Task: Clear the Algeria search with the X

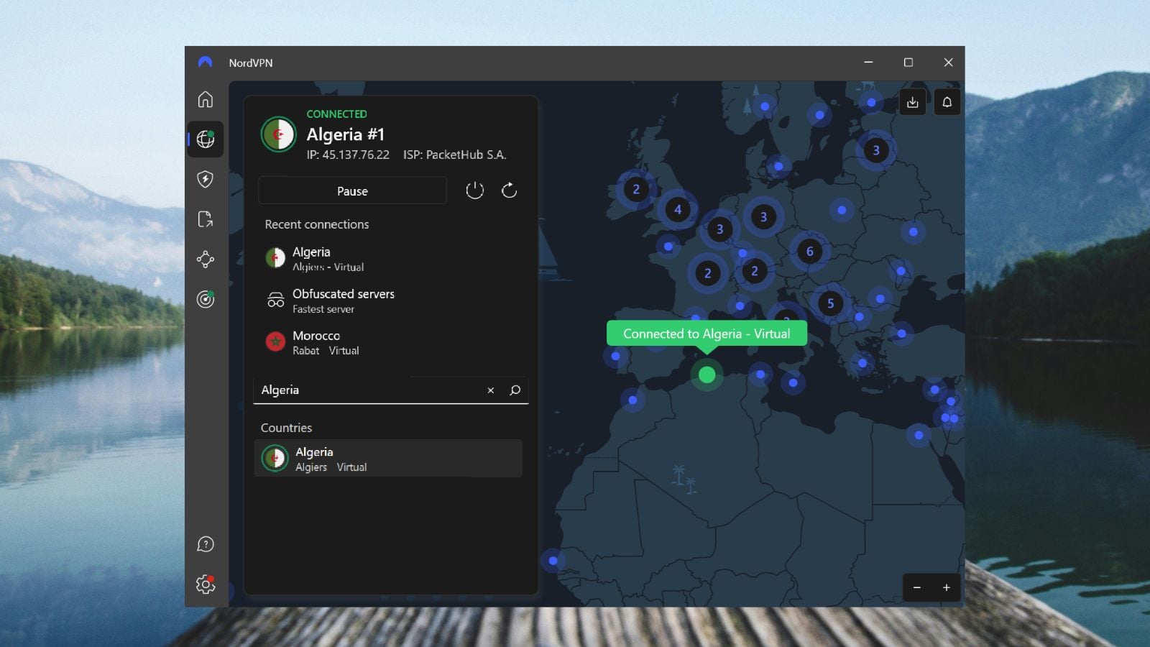Action: pyautogui.click(x=490, y=390)
